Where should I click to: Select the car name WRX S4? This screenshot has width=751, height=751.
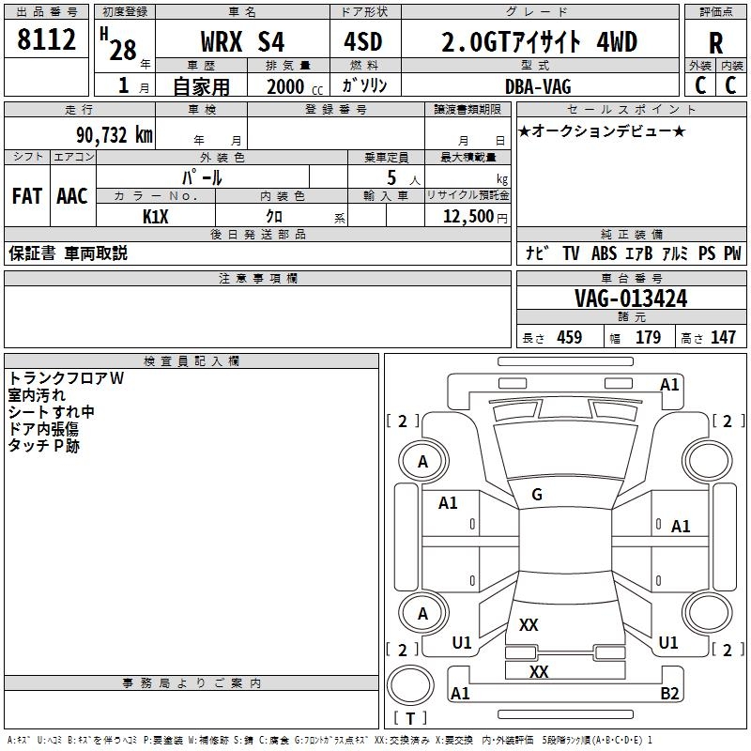tap(243, 42)
